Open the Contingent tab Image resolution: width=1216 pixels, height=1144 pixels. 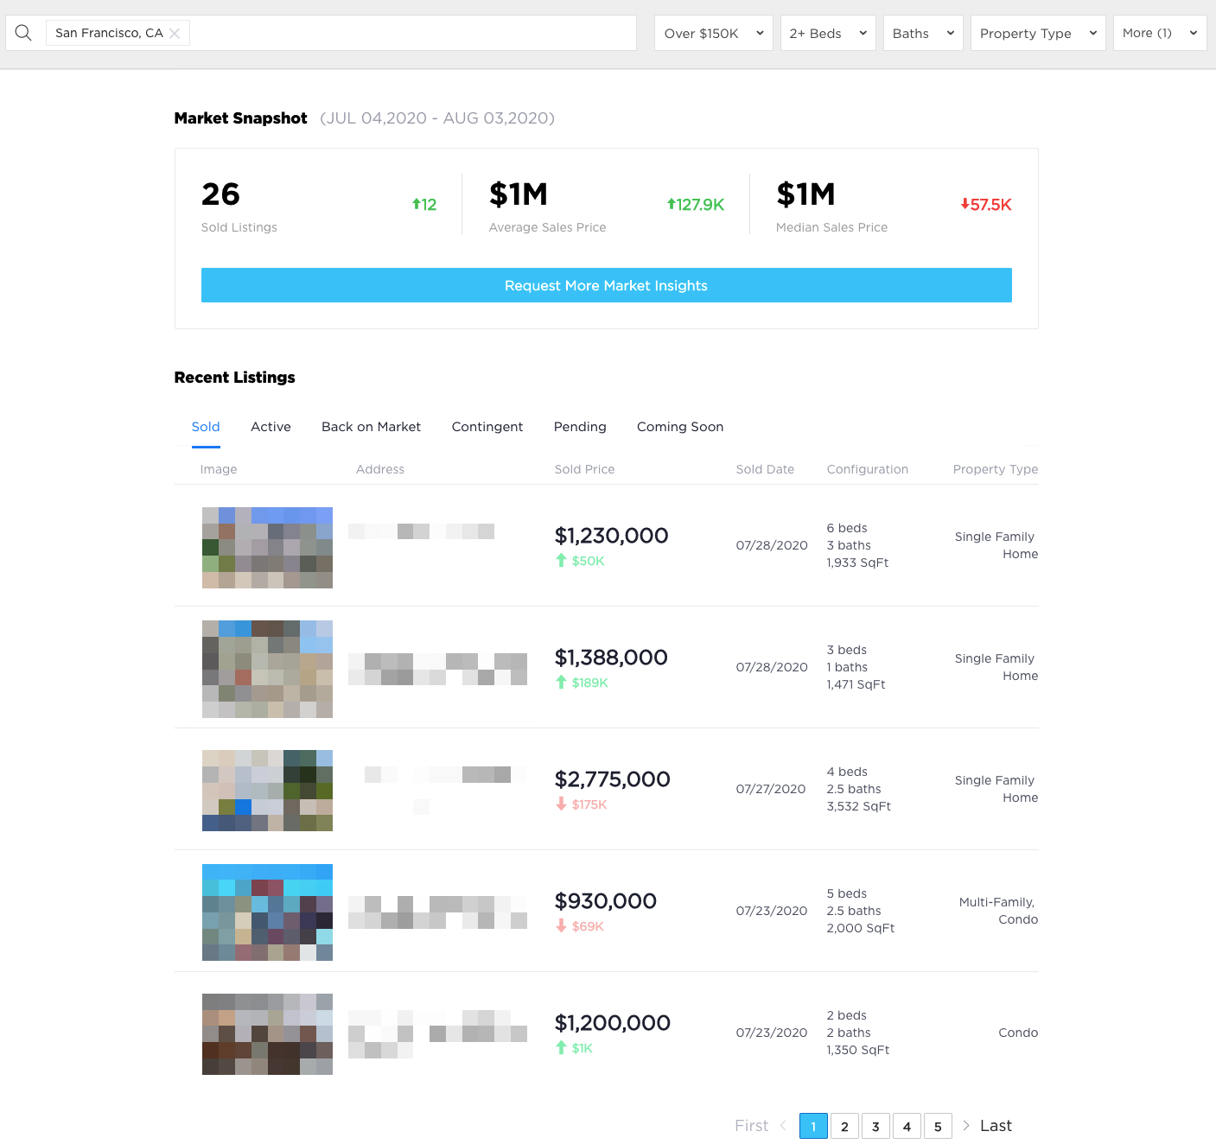coord(487,427)
